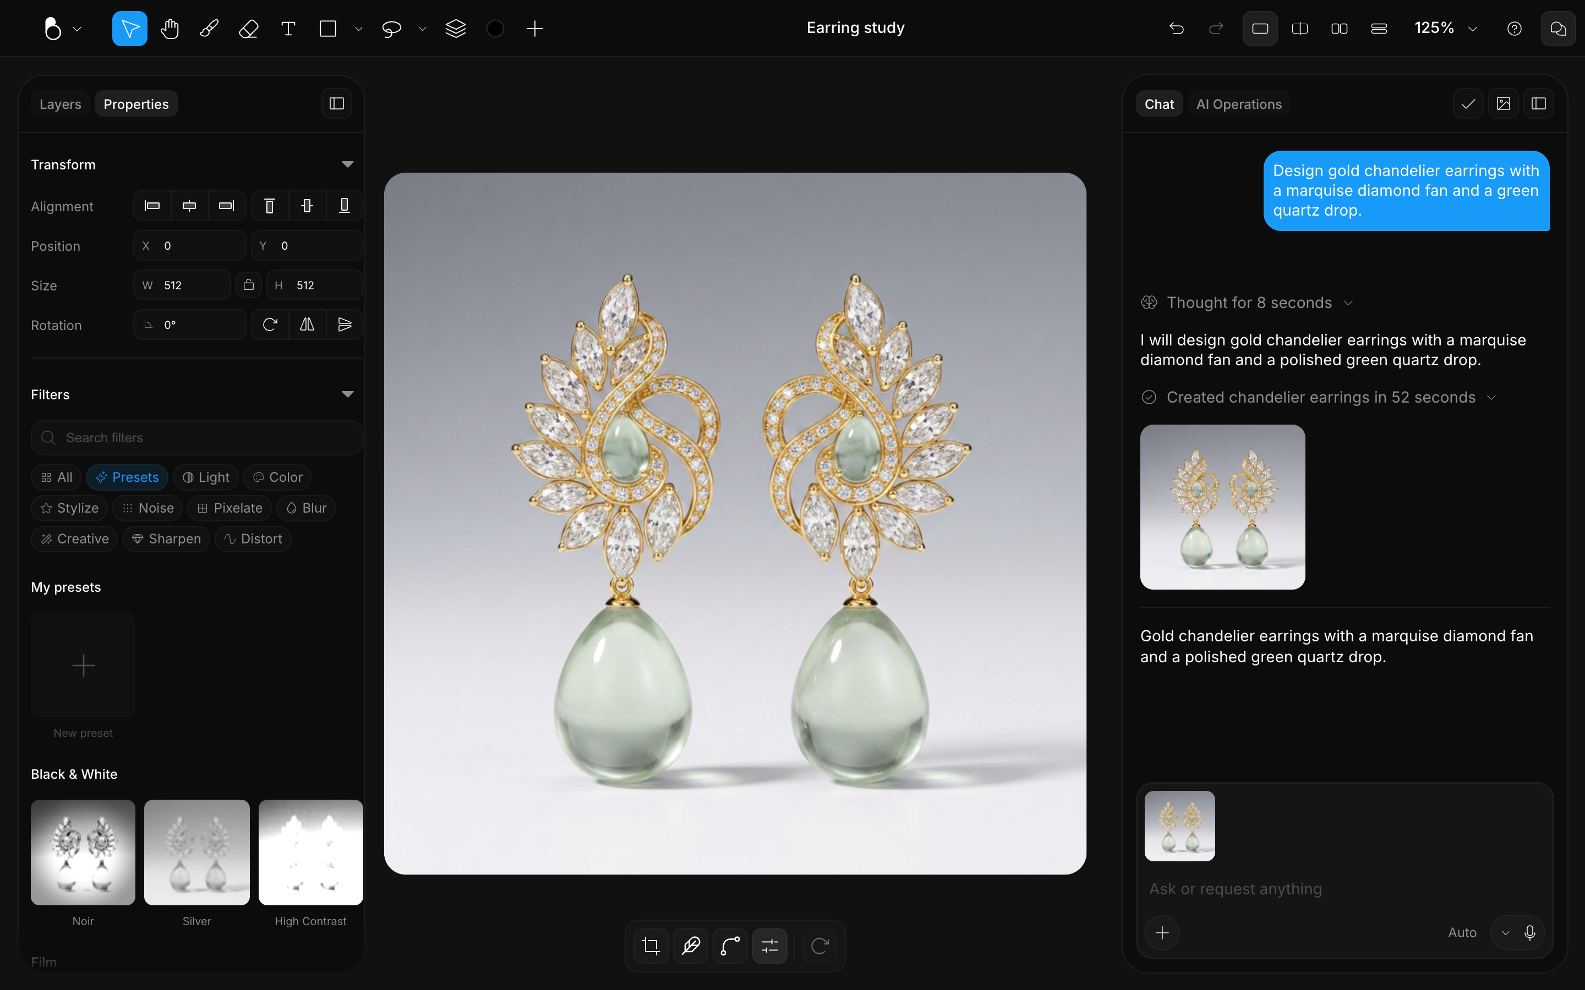Open the adjustments sliders tool below canvas
This screenshot has width=1585, height=990.
769,945
